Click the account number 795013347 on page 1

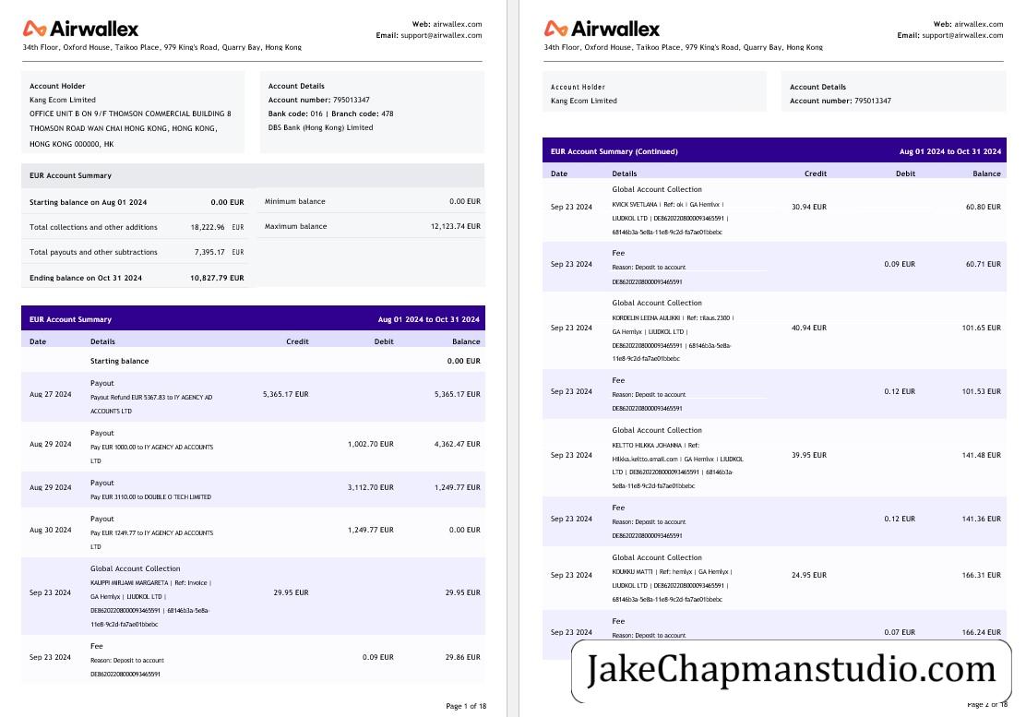(351, 100)
